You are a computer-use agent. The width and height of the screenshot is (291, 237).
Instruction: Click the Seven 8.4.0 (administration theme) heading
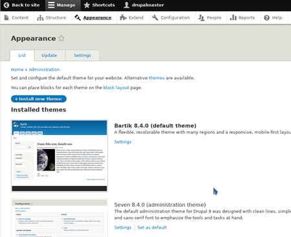pos(160,205)
